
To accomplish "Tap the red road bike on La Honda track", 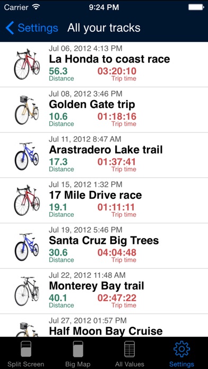I will point(27,64).
